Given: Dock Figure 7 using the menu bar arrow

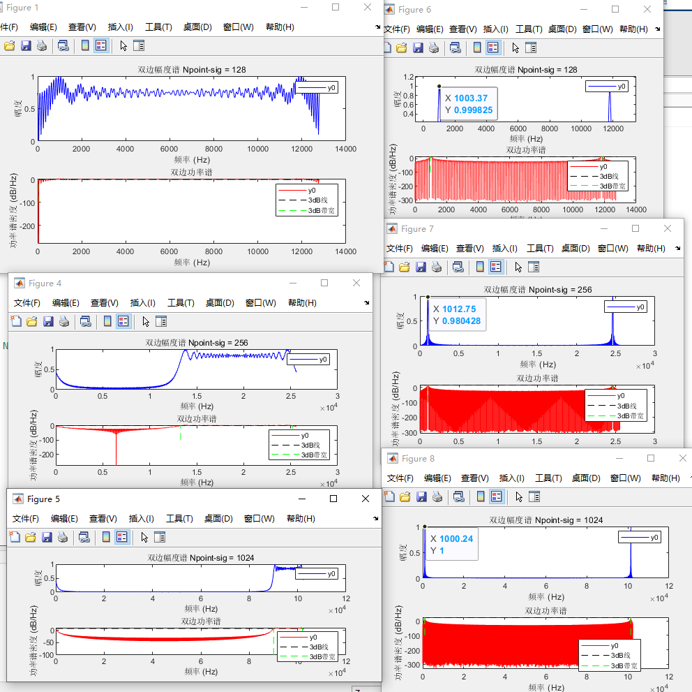Looking at the screenshot, I should [678, 249].
